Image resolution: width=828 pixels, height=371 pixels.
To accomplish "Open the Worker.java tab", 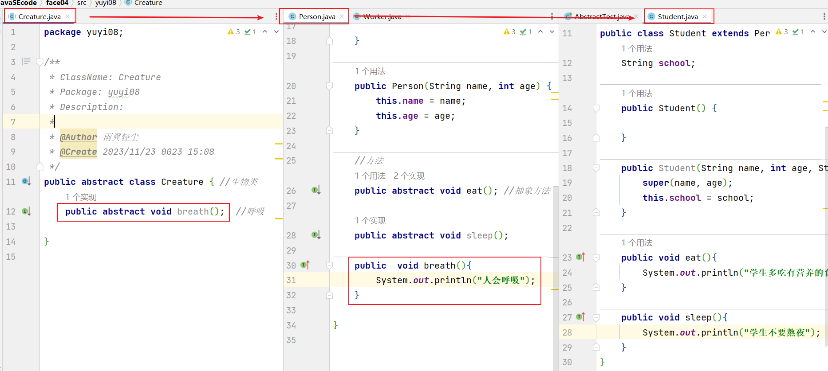I will (382, 16).
